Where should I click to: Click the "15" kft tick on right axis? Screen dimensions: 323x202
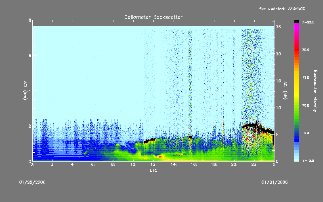click(278, 81)
